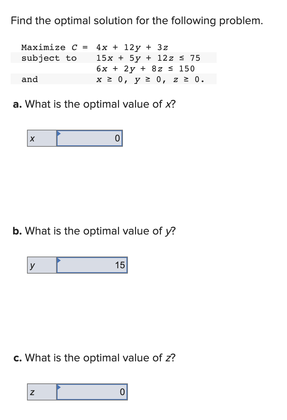
Task: Click the bold 'c.' part label
Action: pyautogui.click(x=17, y=358)
